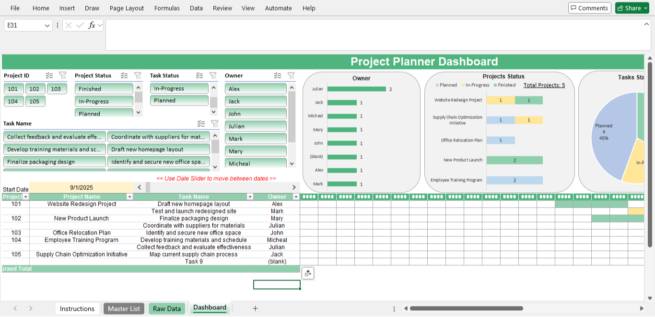Clear the Task Status slicer filter

point(213,75)
